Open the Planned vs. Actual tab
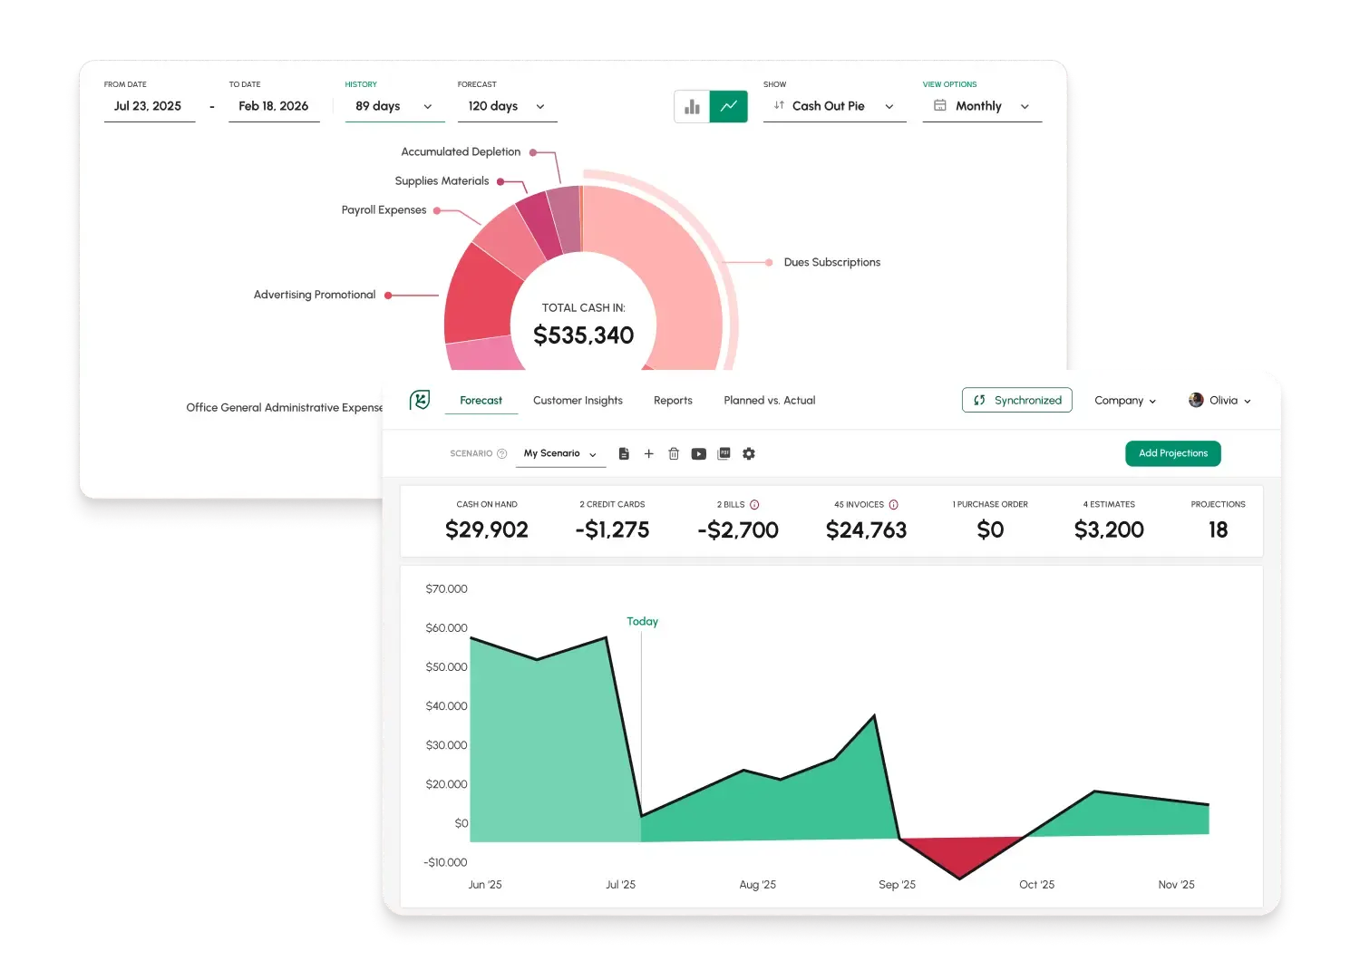This screenshot has height=971, width=1360. click(770, 400)
